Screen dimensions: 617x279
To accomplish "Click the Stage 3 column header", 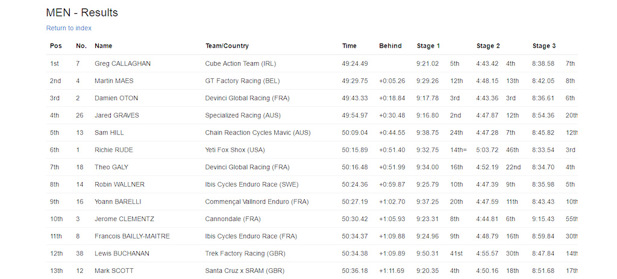I will pos(544,46).
